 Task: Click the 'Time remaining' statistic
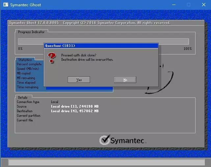click(x=28, y=87)
